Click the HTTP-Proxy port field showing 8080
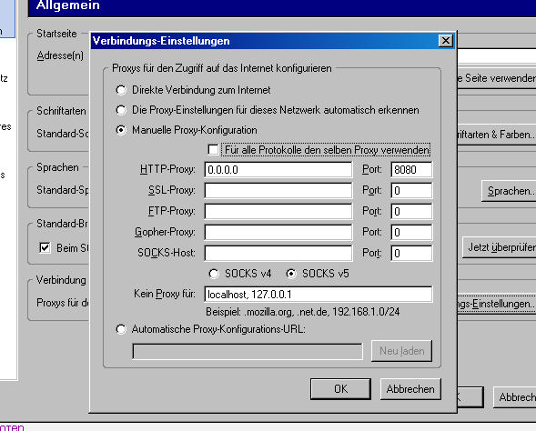The height and width of the screenshot is (431, 536). (411, 170)
